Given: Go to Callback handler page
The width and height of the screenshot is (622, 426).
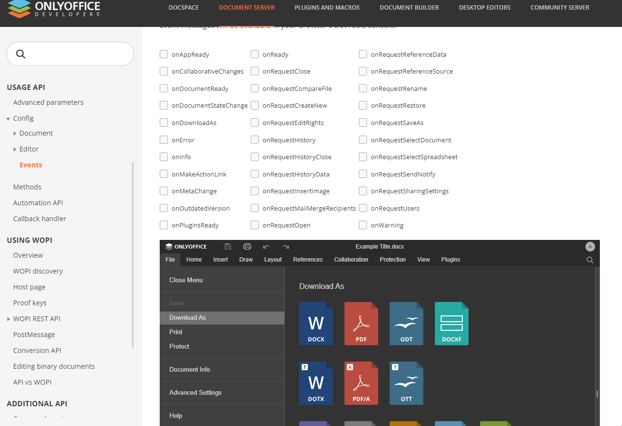Looking at the screenshot, I should tap(39, 219).
